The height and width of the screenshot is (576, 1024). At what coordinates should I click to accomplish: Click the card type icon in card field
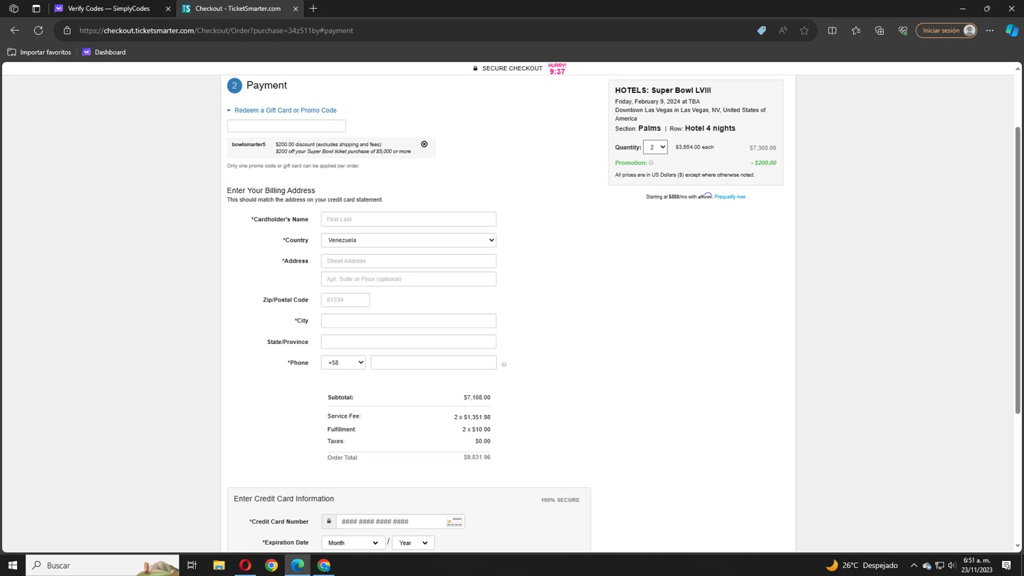pos(454,522)
